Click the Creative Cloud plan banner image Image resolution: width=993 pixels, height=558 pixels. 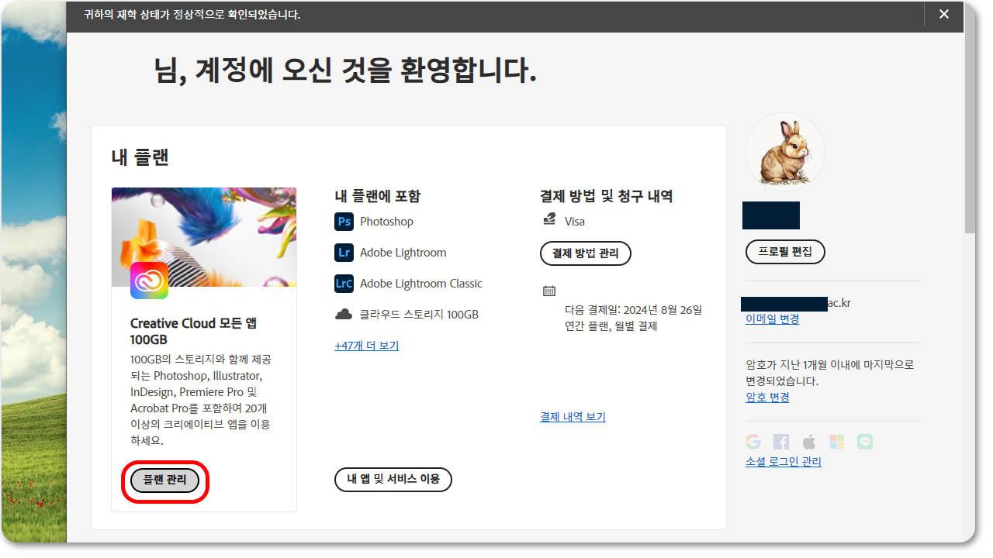(204, 237)
